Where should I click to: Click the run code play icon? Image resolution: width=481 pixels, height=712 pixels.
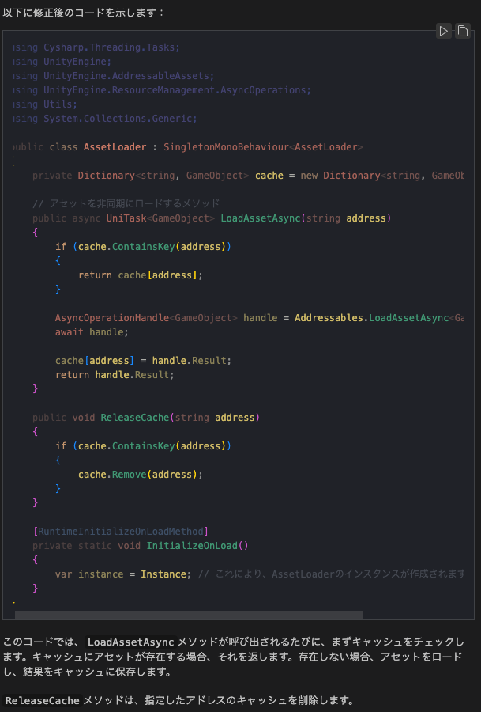pyautogui.click(x=443, y=31)
